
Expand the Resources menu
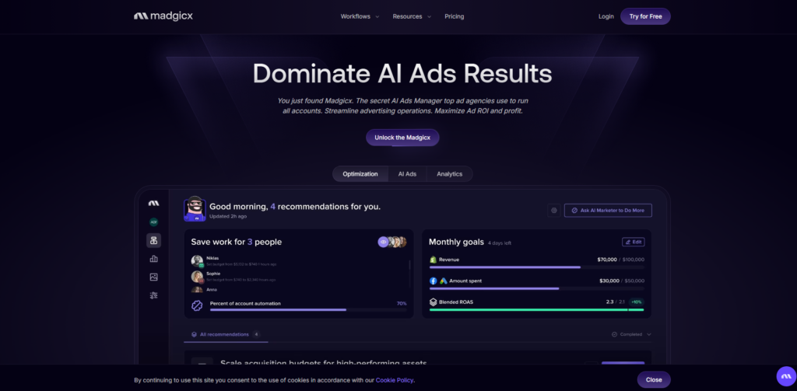(x=412, y=16)
